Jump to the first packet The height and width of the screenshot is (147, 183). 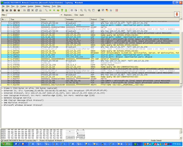click(x=62, y=10)
